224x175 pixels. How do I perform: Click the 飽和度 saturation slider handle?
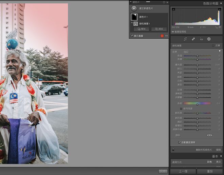tap(197, 113)
